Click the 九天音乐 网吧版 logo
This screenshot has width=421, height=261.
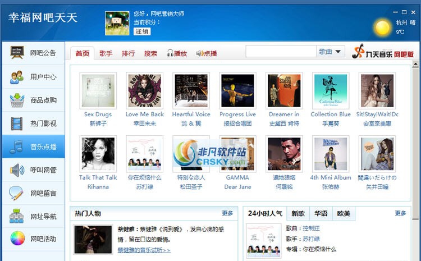[x=383, y=52]
